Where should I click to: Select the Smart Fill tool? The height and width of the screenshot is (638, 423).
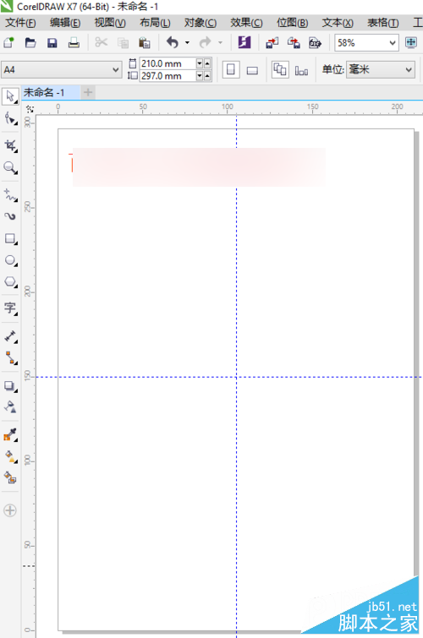tap(10, 477)
